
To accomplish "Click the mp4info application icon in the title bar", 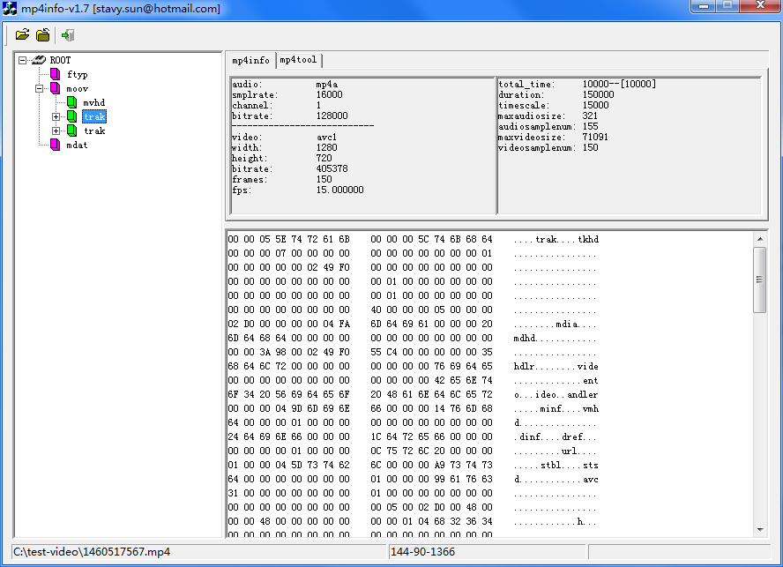I will pos(8,8).
